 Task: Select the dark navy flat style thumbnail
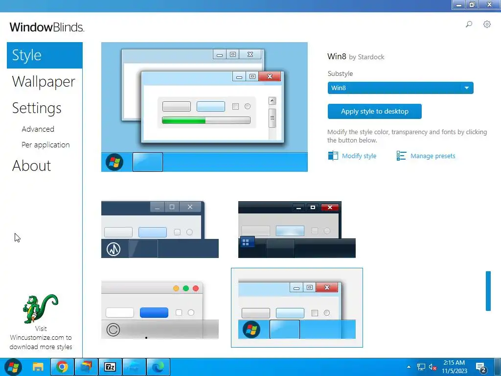(160, 229)
